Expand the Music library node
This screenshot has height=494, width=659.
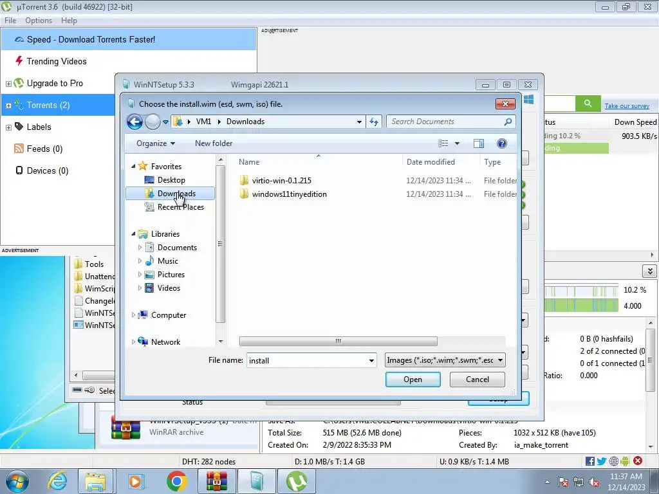point(140,261)
